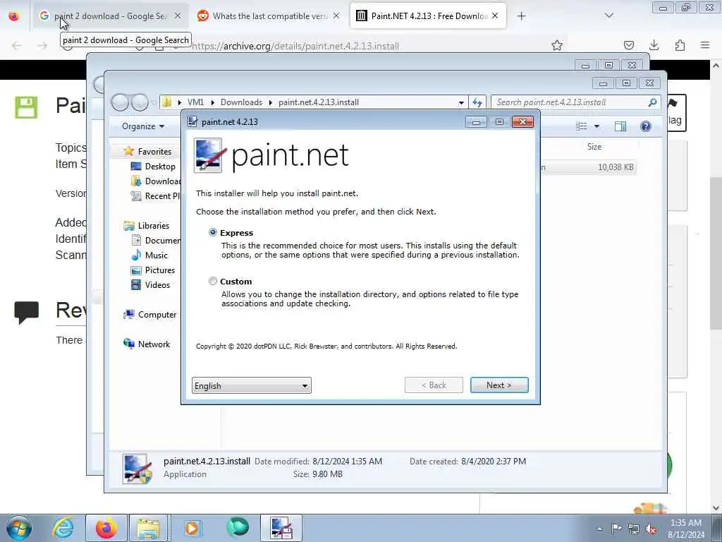Click the Windows Explorer taskbar icon
The height and width of the screenshot is (542, 722).
[148, 528]
